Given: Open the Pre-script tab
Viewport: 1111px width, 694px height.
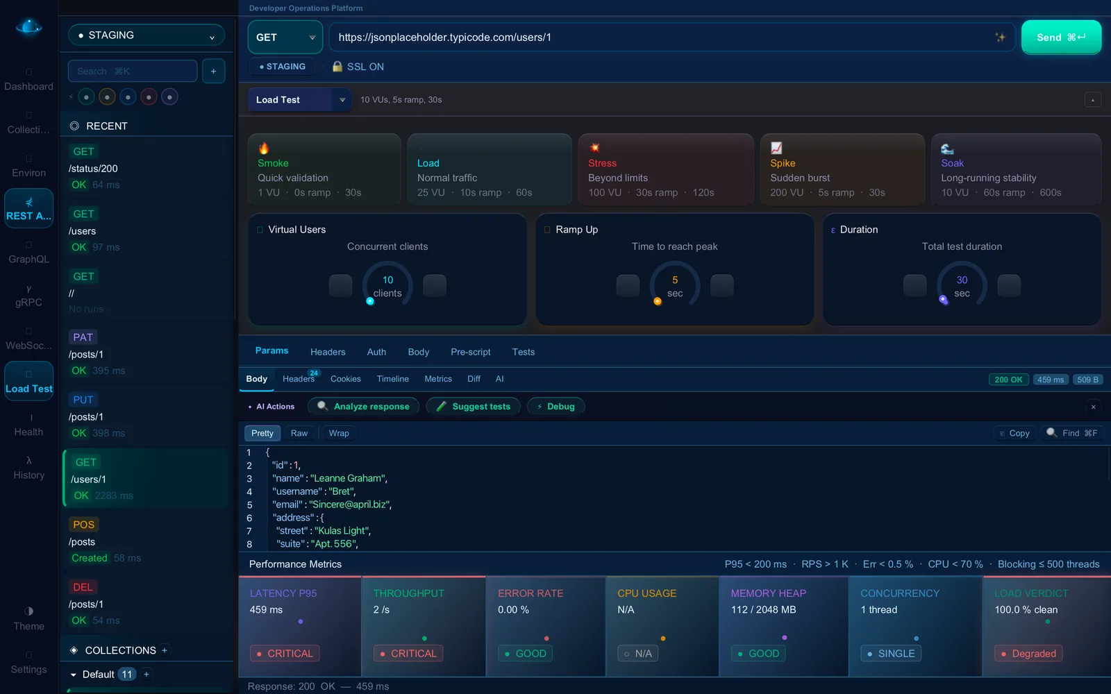Looking at the screenshot, I should 471,352.
